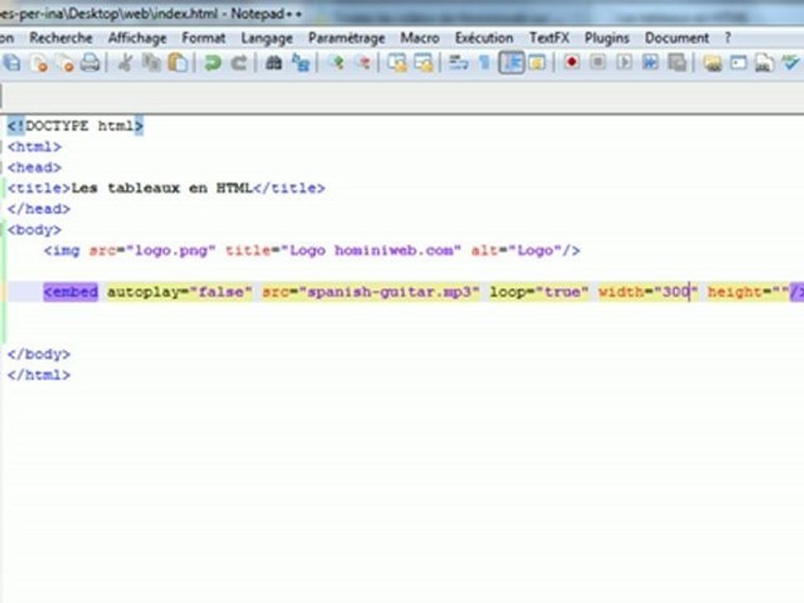Click the <!DOCTYPE html> line

(x=75, y=126)
